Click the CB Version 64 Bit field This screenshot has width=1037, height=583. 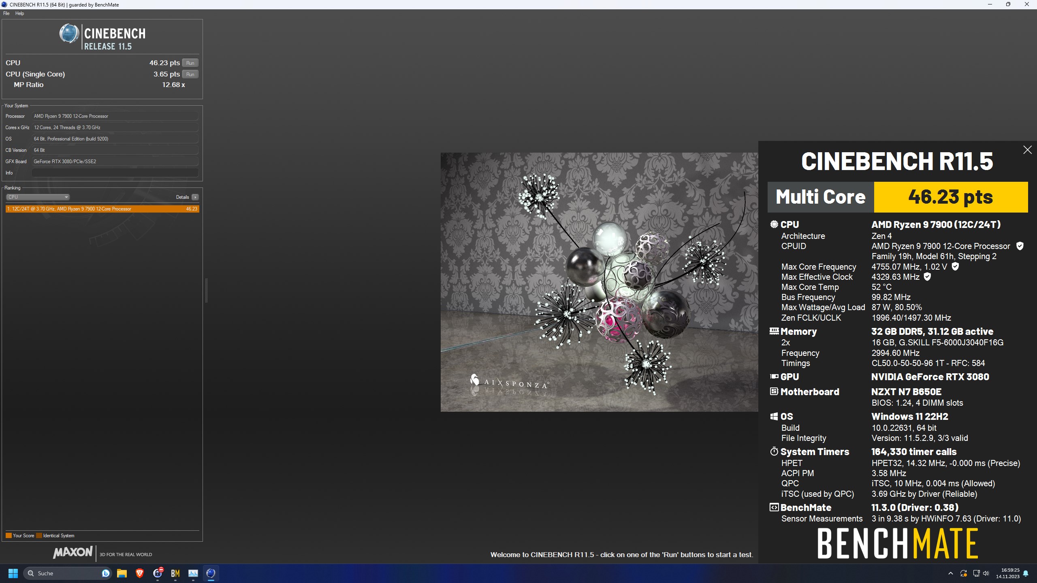tap(115, 150)
